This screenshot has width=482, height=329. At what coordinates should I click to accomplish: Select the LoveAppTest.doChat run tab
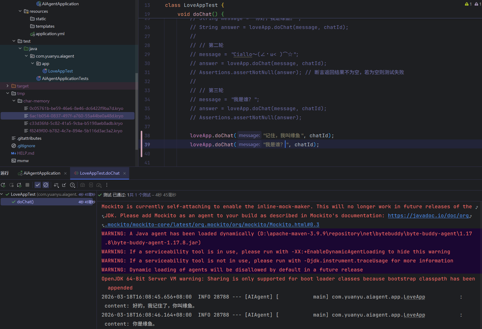(99, 173)
